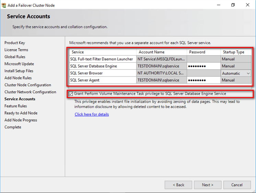Screen dimensions: 256x193
Task: Select Complete step in sidebar
Action: click(13, 127)
